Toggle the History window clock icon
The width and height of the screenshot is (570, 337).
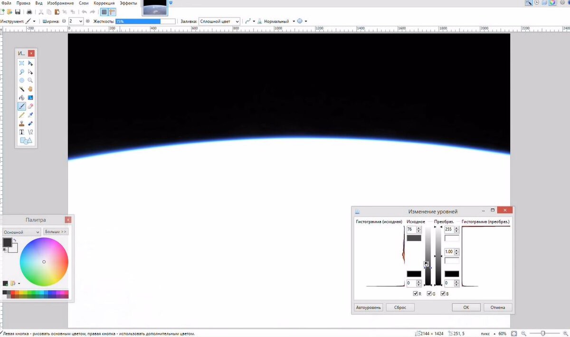point(537,3)
